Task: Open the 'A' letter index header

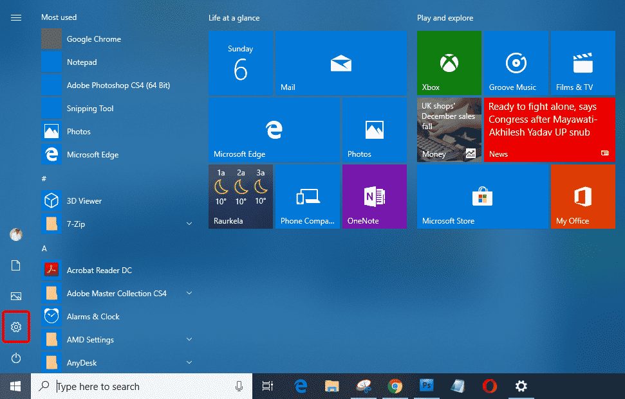Action: (x=44, y=248)
